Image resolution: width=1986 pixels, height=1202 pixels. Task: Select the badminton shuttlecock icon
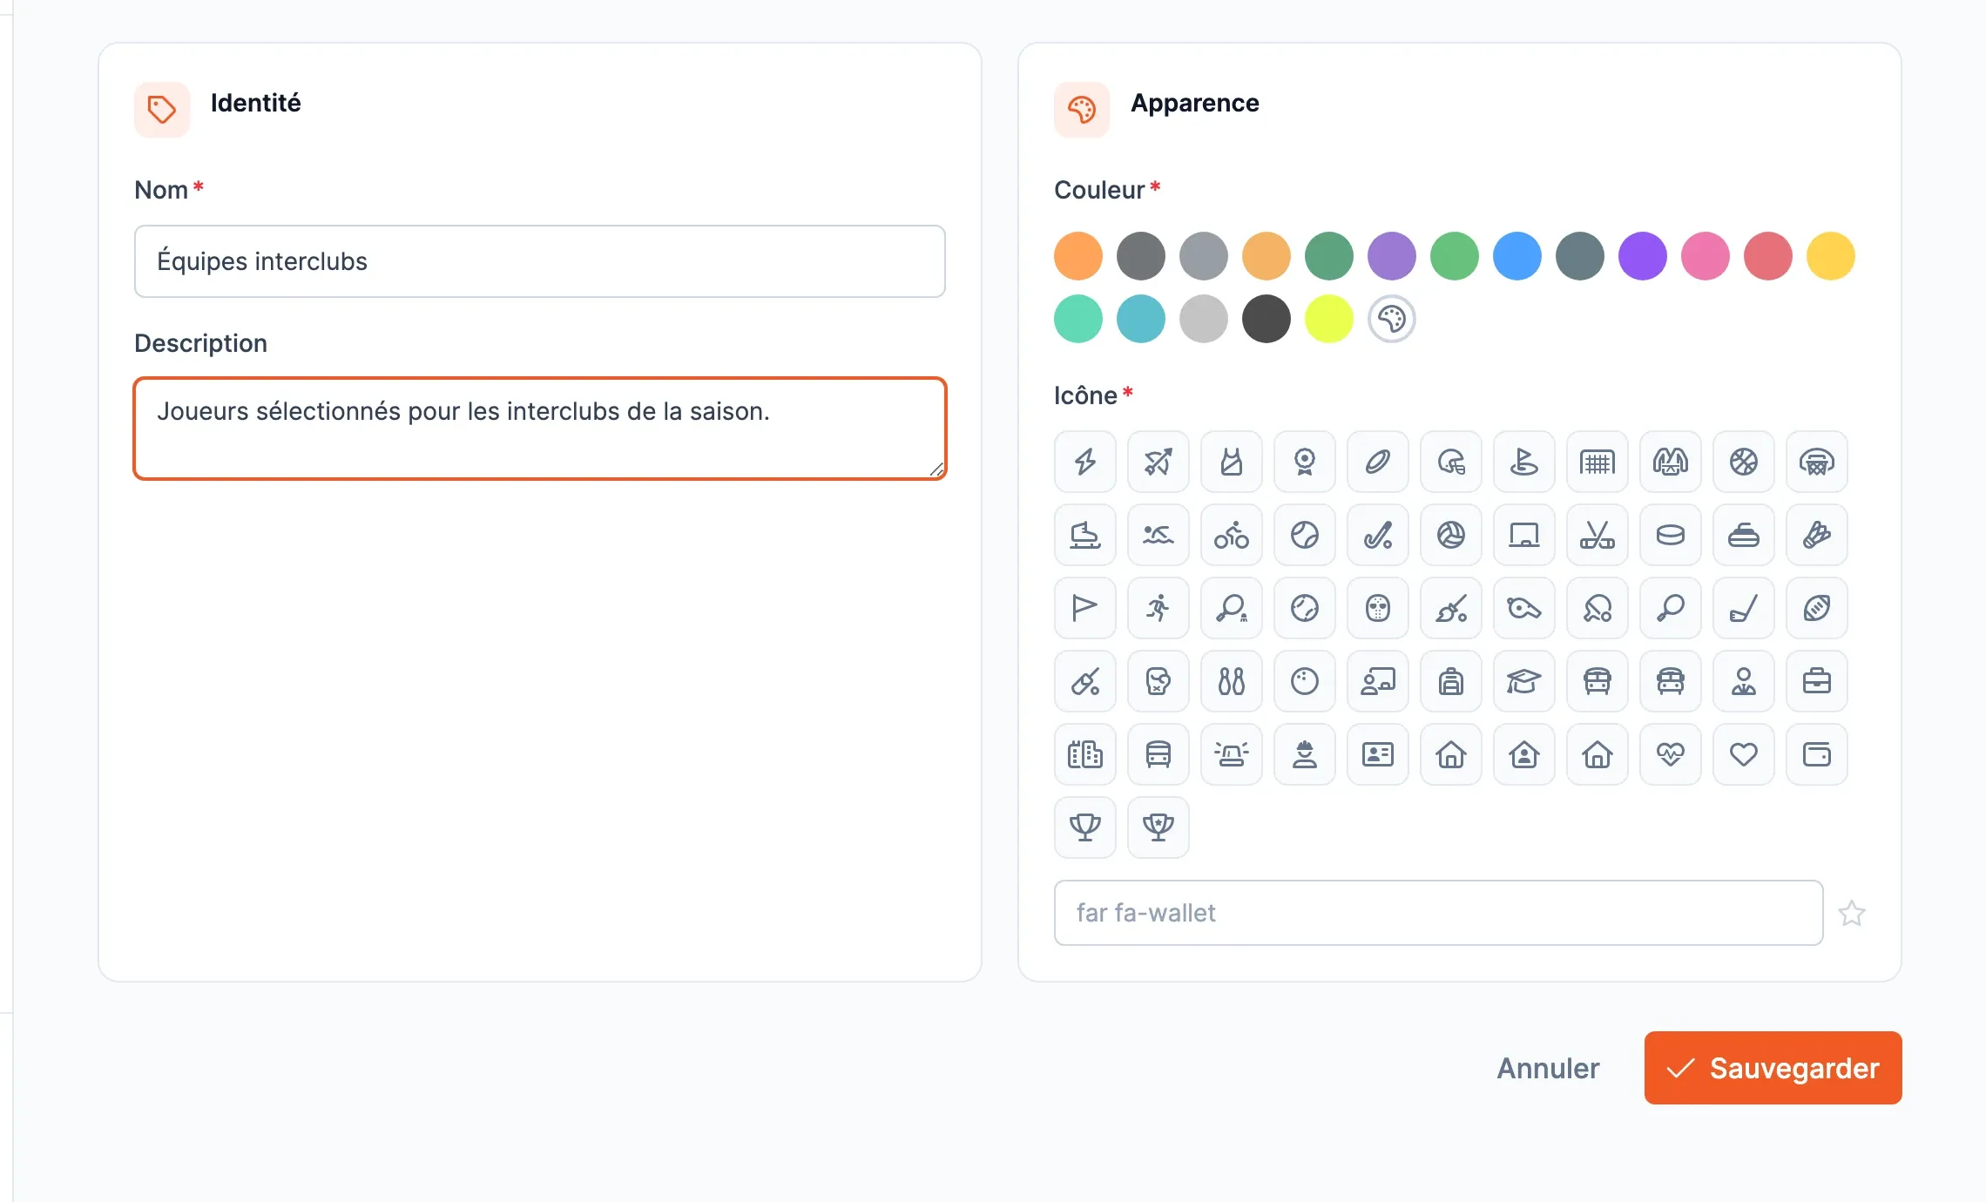point(1816,534)
